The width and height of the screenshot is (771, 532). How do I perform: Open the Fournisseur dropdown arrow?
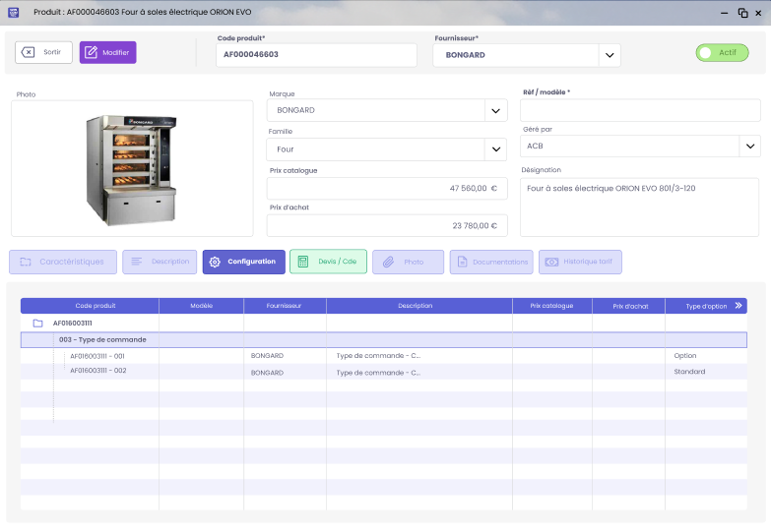click(x=609, y=55)
